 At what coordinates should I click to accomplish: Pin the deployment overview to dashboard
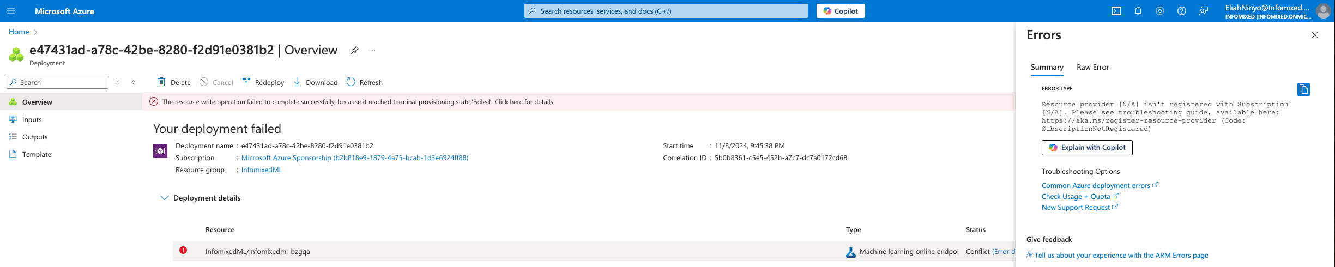(355, 50)
